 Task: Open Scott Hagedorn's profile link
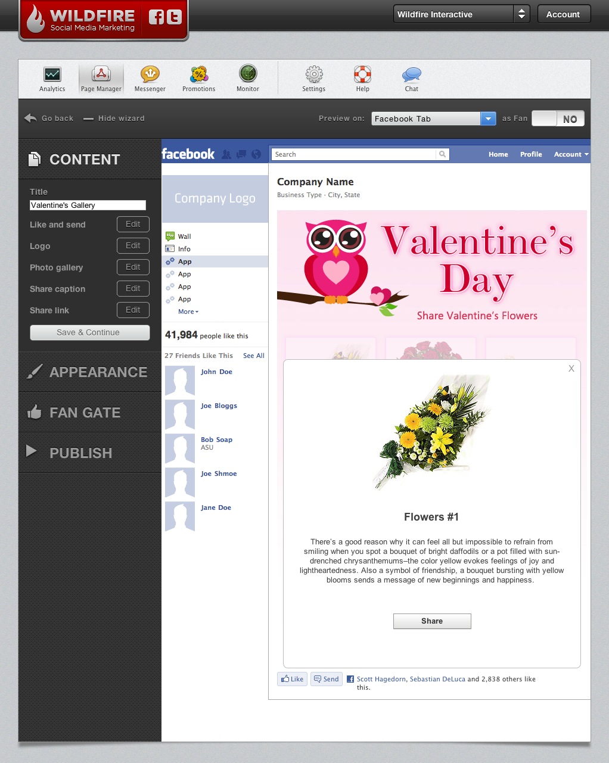381,679
